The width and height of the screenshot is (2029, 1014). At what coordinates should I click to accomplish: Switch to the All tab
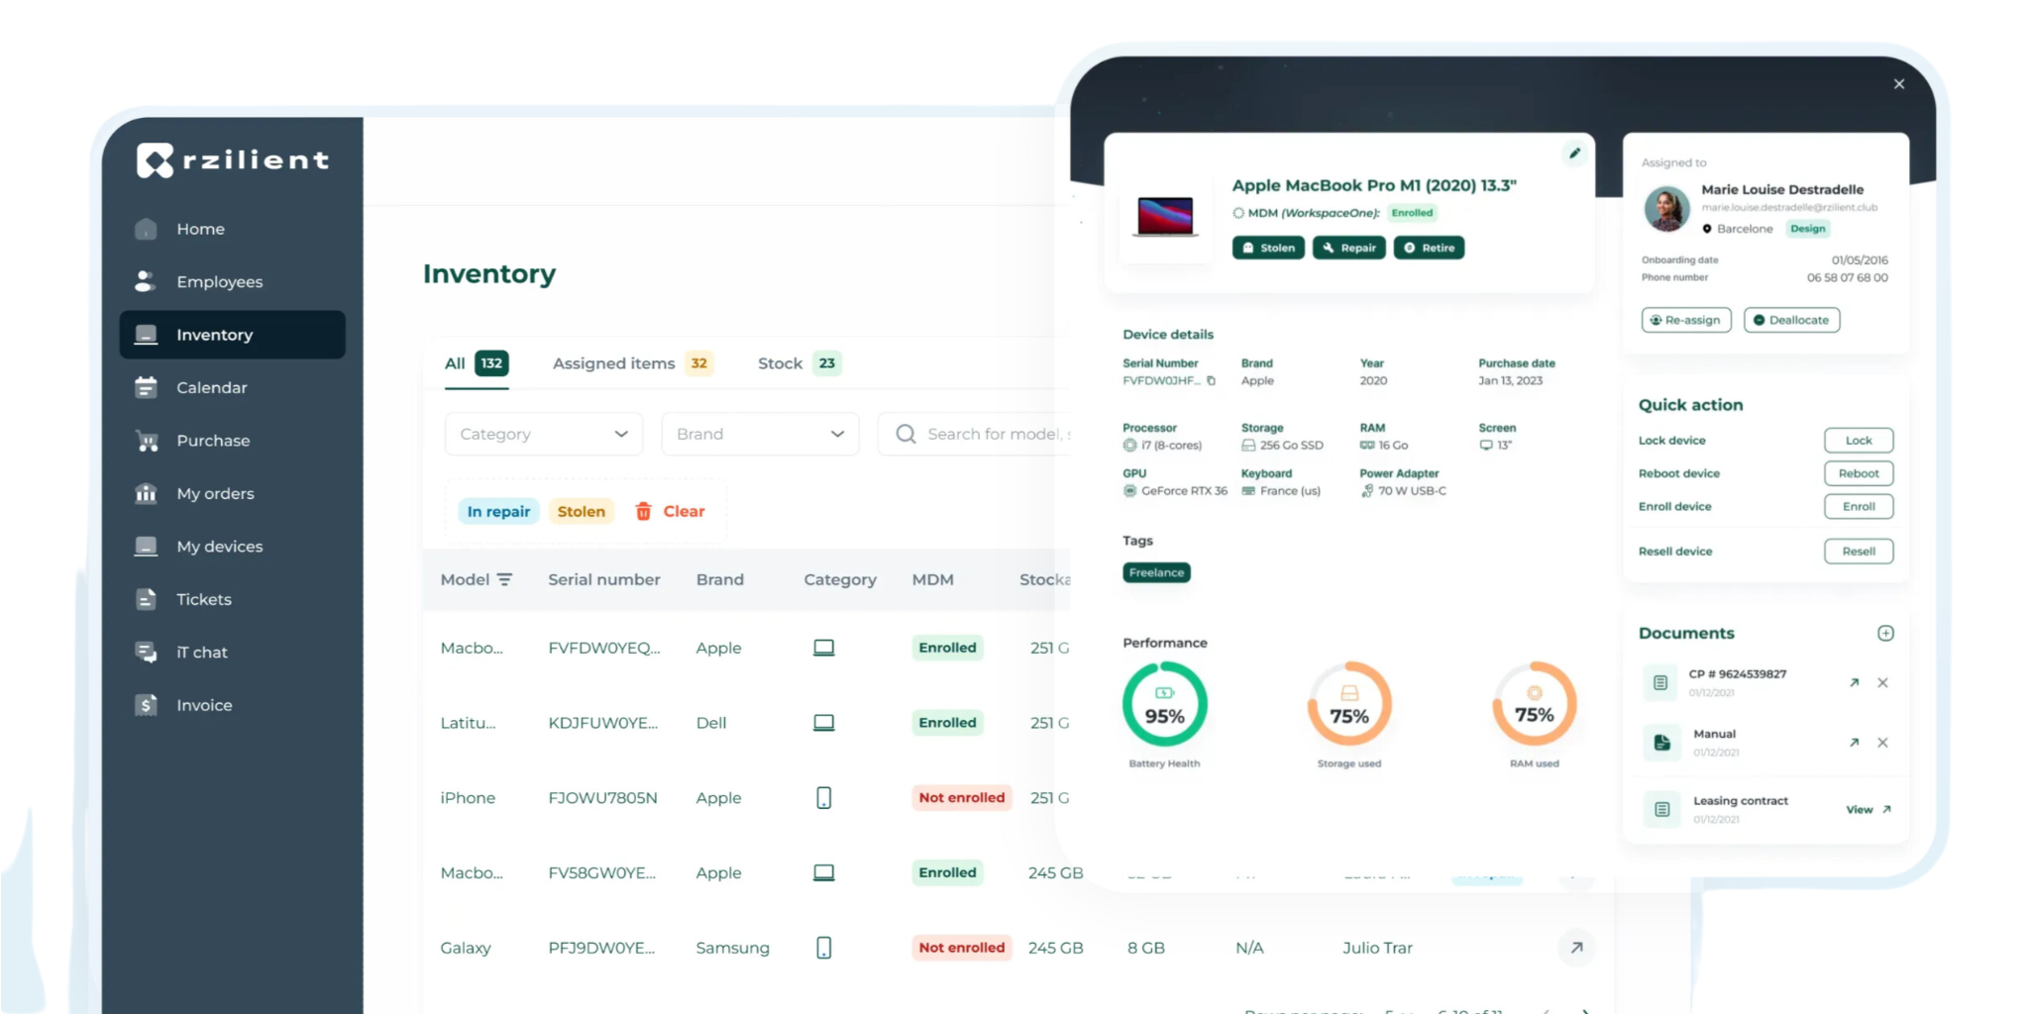click(x=477, y=363)
